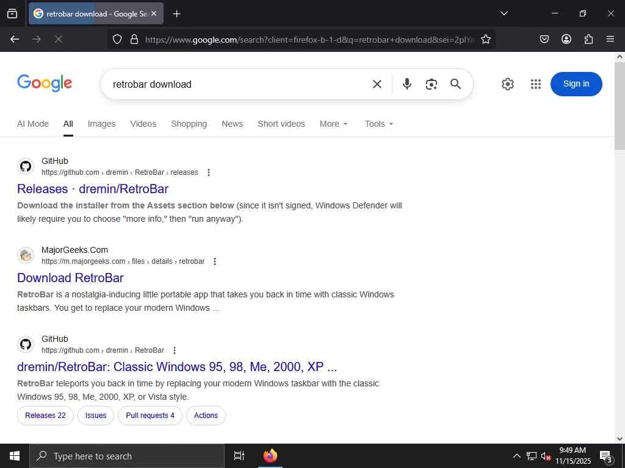The height and width of the screenshot is (468, 625).
Task: Click https://github.com › dremin › RetroBar › releases
Action: click(x=120, y=172)
